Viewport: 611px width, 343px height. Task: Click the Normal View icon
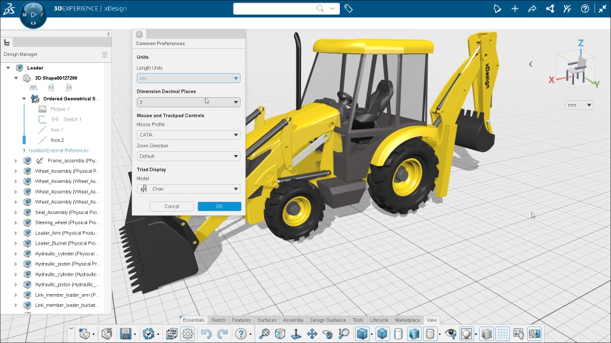296,333
